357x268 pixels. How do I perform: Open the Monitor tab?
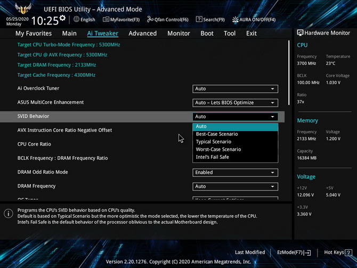[x=178, y=34]
